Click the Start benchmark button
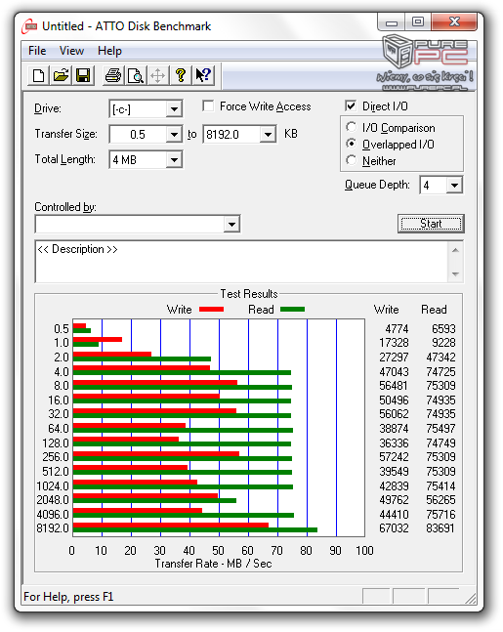The width and height of the screenshot is (503, 632). tap(431, 224)
